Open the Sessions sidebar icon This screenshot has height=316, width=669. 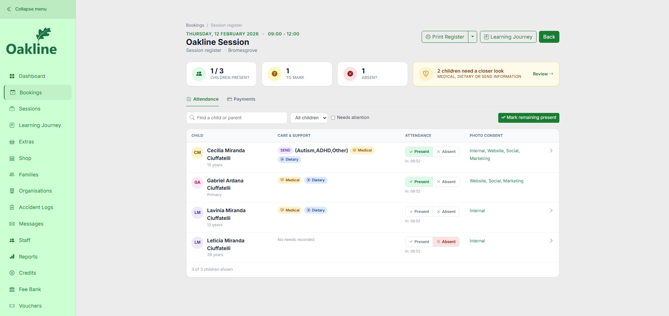click(x=12, y=109)
